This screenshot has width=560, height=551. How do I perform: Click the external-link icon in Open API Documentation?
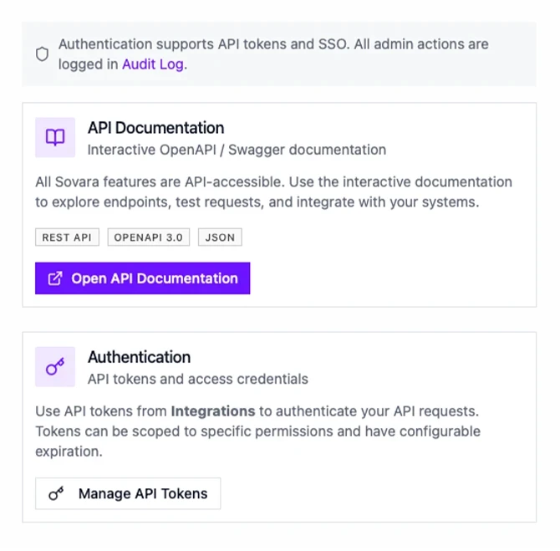tap(55, 278)
